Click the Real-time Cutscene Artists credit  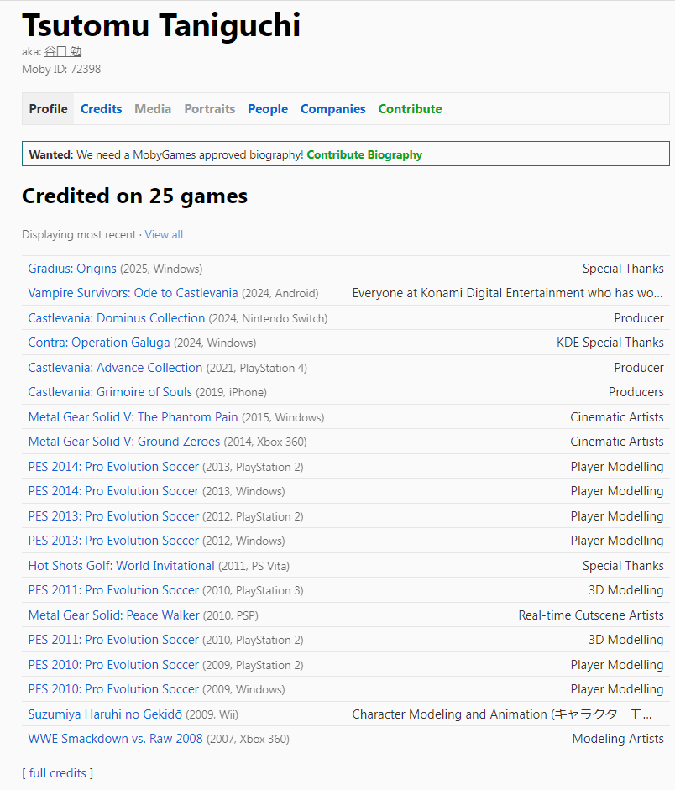591,615
